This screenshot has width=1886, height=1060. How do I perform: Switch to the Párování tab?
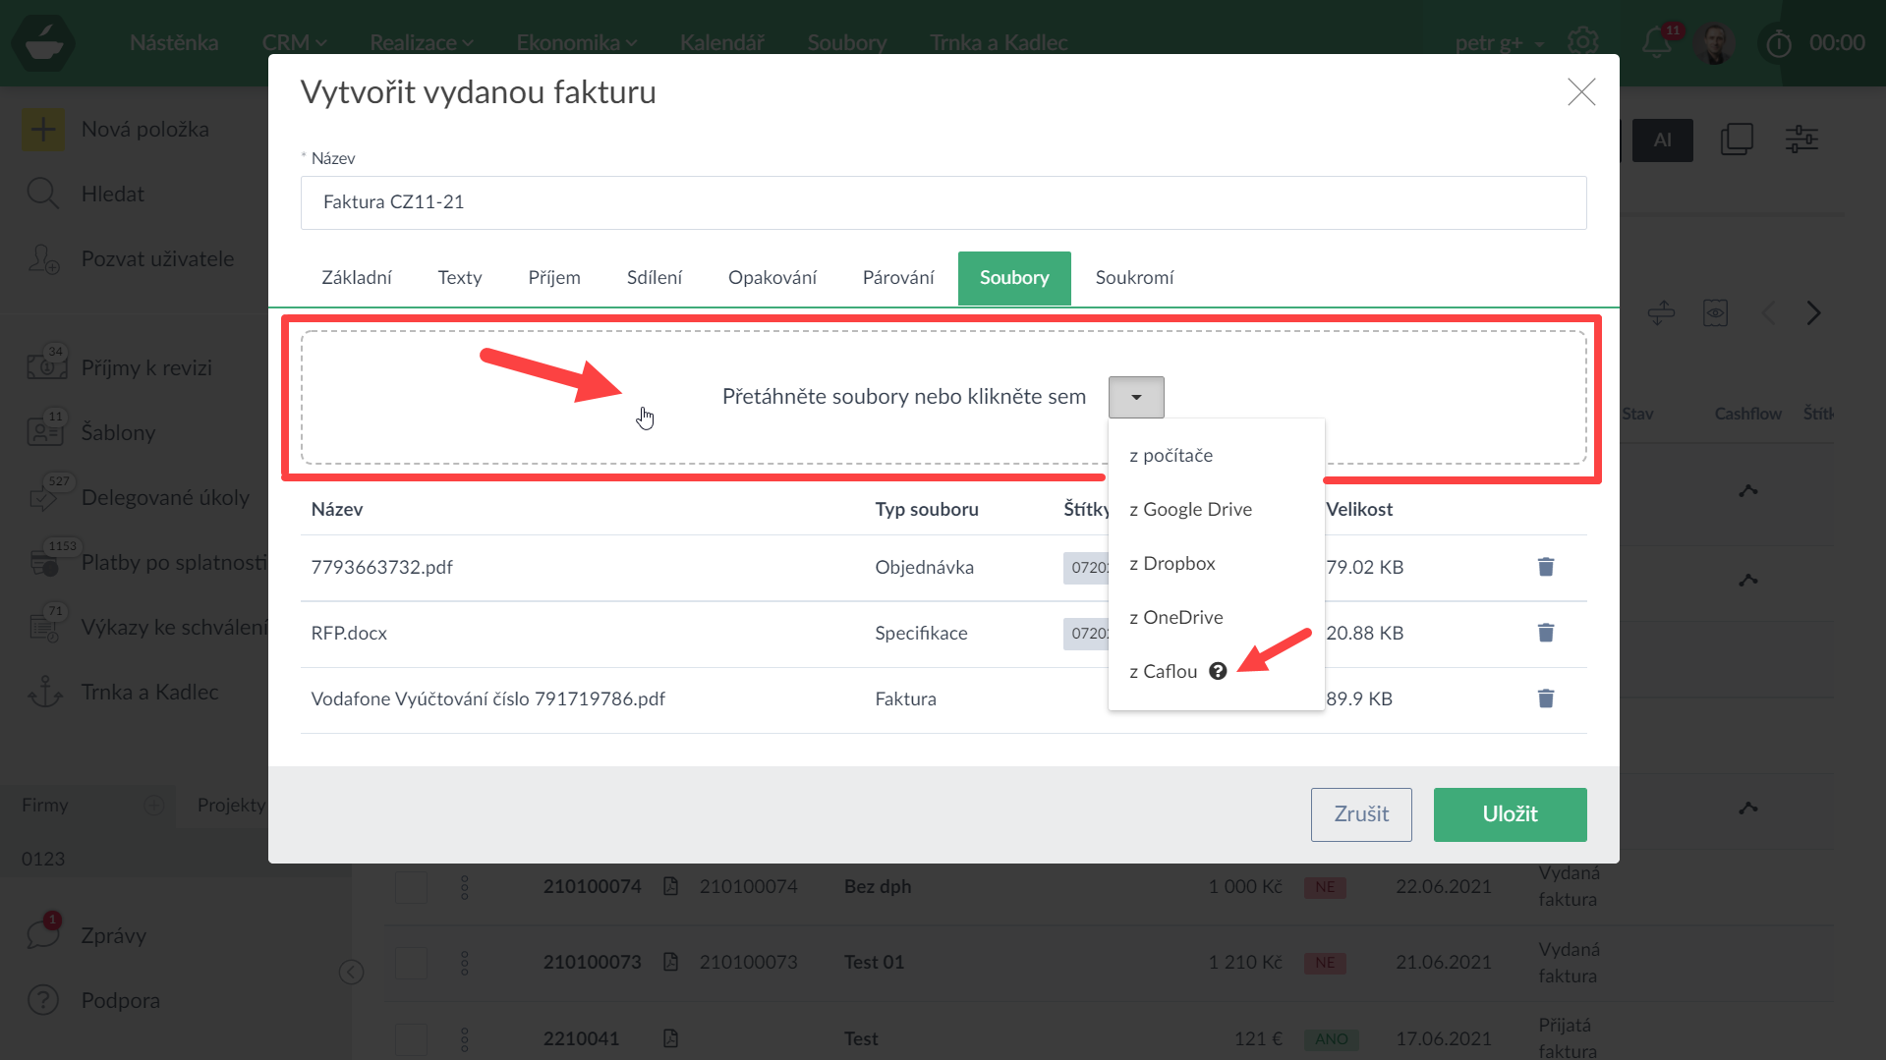(x=897, y=278)
